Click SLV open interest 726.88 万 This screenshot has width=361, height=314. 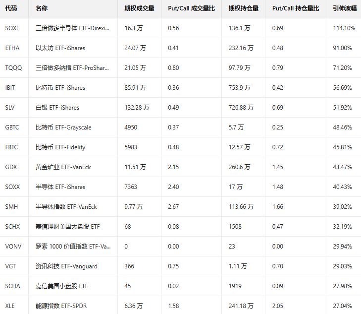241,108
